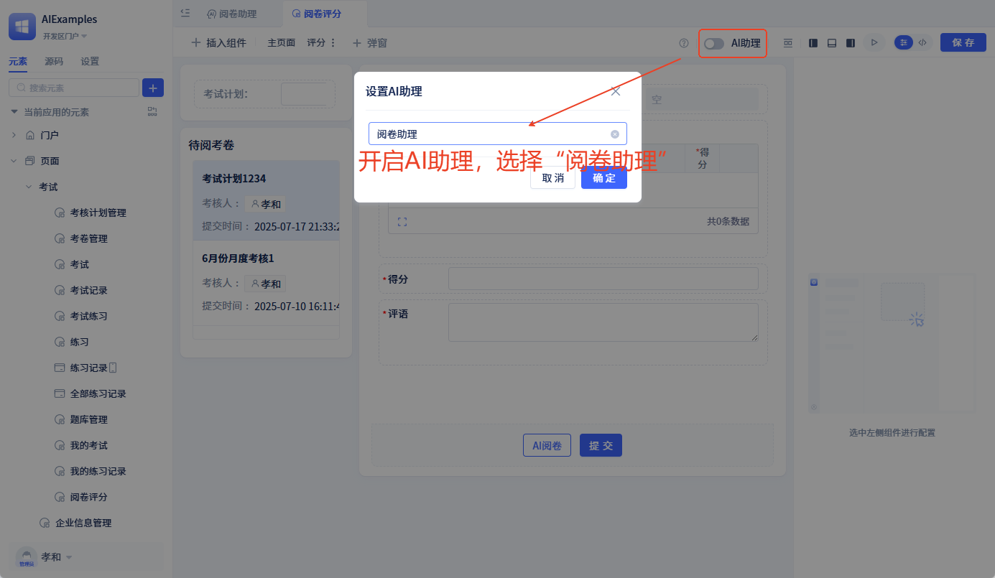
Task: Expand the 门户 tree node
Action: pyautogui.click(x=14, y=135)
